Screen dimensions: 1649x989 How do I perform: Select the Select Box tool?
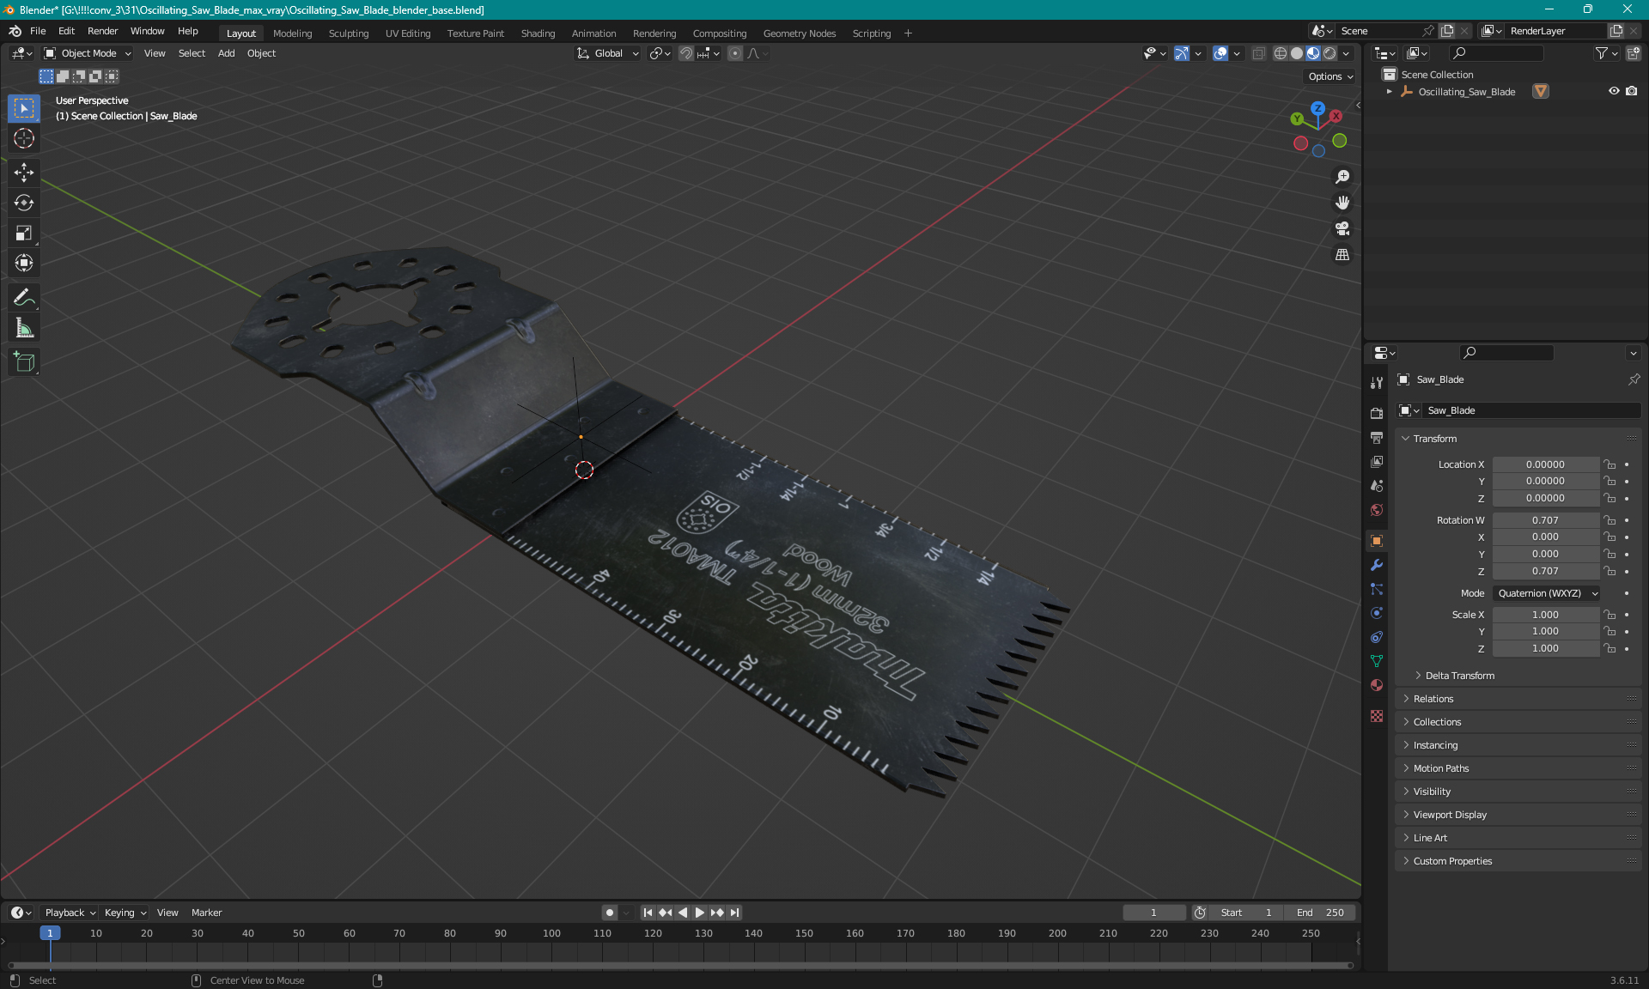(x=24, y=108)
